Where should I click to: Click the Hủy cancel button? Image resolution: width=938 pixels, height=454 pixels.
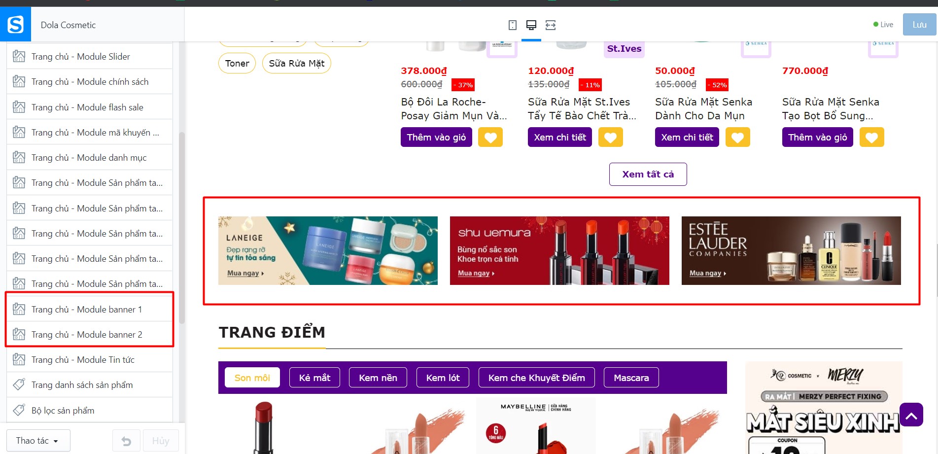click(x=161, y=441)
